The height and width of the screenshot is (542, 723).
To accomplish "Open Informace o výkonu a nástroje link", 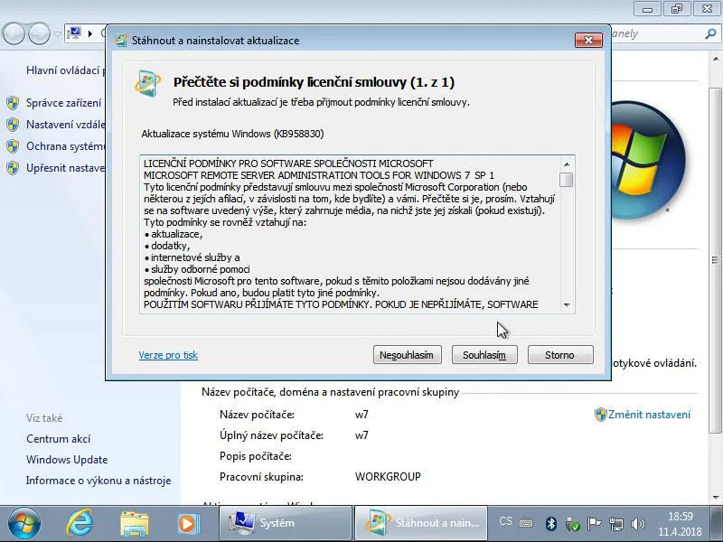I will coord(99,481).
